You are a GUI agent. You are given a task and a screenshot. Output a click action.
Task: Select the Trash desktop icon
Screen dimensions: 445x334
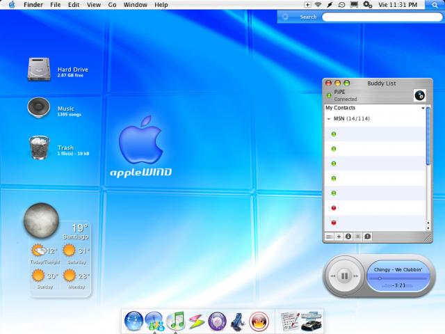tap(39, 148)
